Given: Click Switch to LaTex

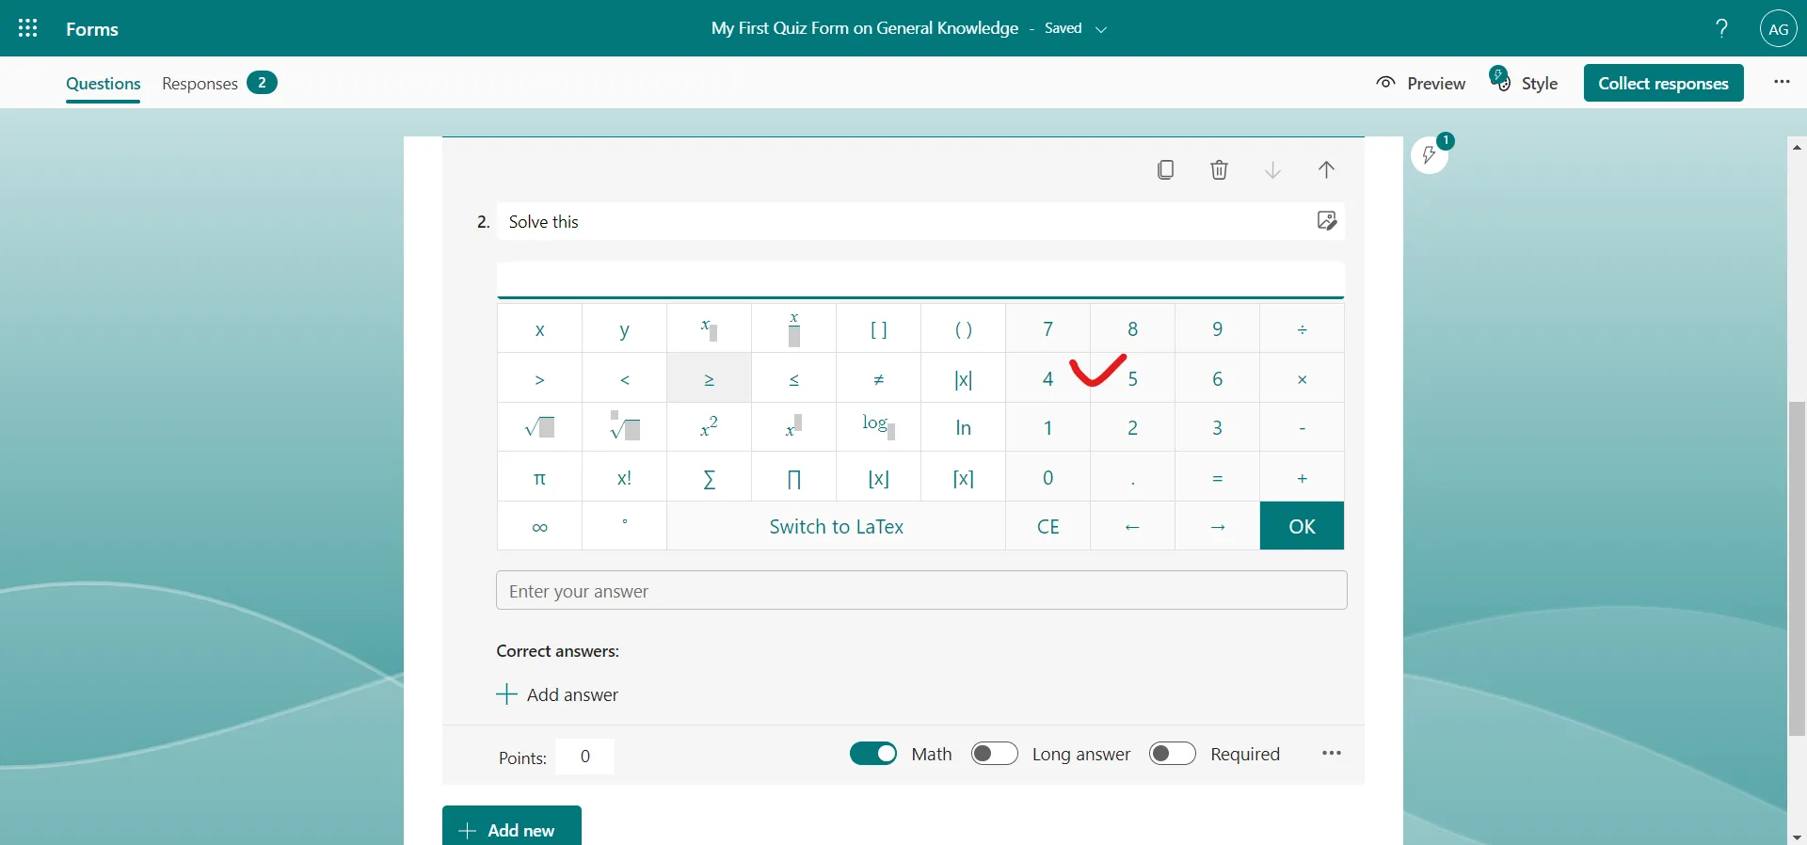Looking at the screenshot, I should [x=836, y=526].
